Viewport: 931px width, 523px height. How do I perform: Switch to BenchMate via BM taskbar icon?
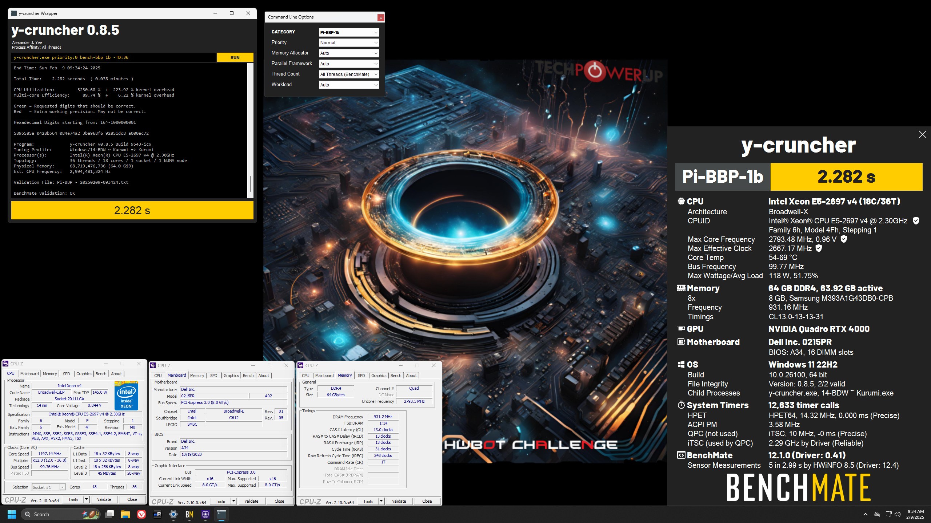click(x=189, y=514)
